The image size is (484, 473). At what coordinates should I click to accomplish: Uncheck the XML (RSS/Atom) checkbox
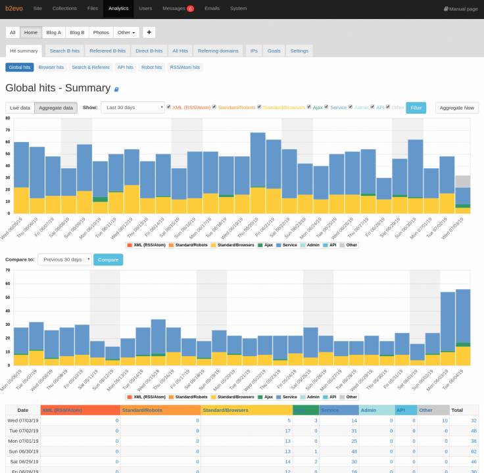(x=169, y=106)
